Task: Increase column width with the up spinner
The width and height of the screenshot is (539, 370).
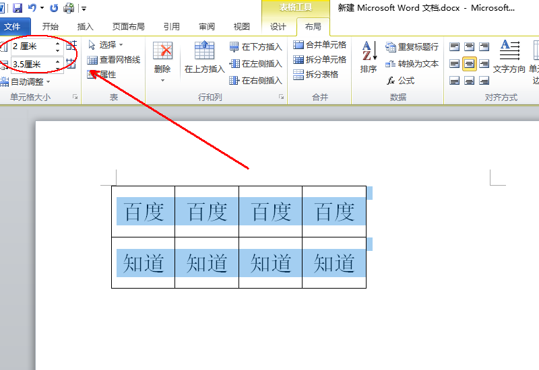Action: click(58, 61)
